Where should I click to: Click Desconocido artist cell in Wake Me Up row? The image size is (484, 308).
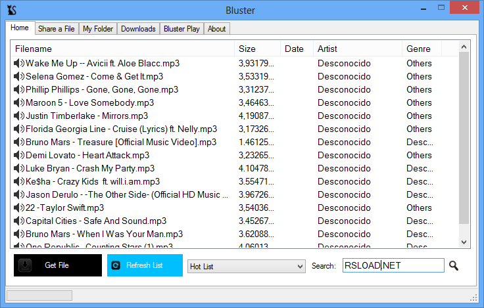click(x=344, y=63)
